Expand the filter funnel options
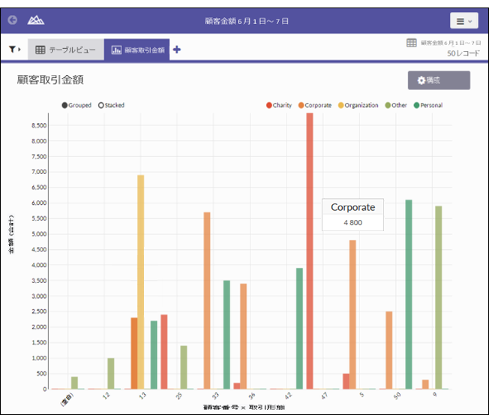489x415 pixels. [15, 50]
